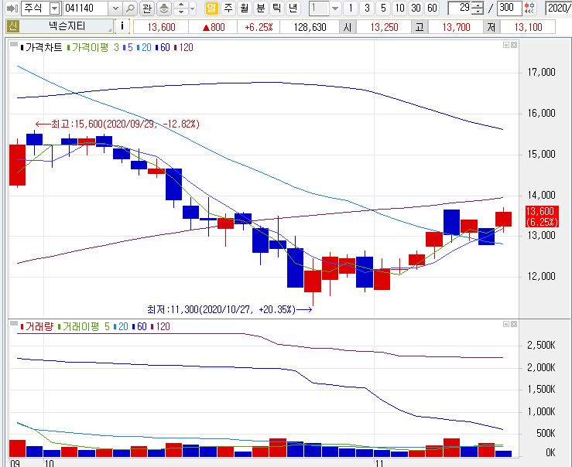This screenshot has height=467, width=572.
Task: Click the arrow-to-bar link icon at toolbar start
Action: tap(12, 8)
